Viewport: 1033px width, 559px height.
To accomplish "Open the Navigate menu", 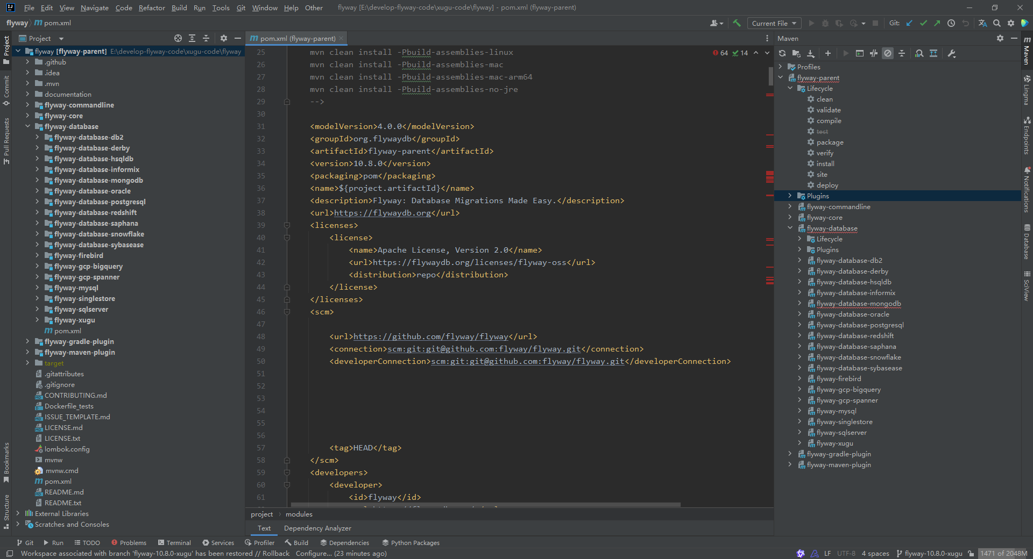I will point(95,8).
